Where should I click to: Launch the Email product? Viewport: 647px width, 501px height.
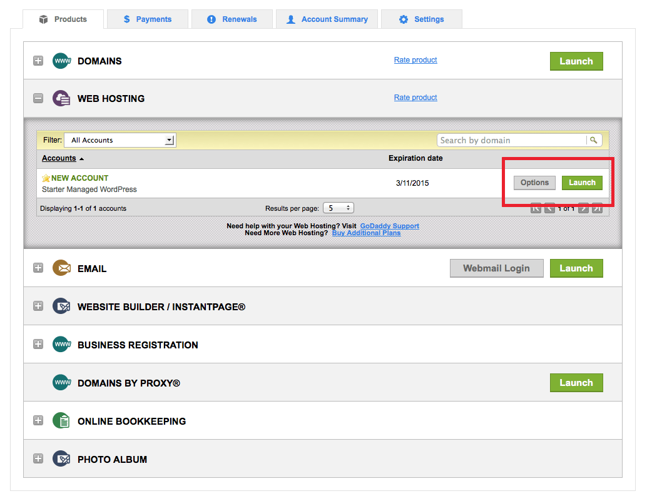(x=576, y=268)
